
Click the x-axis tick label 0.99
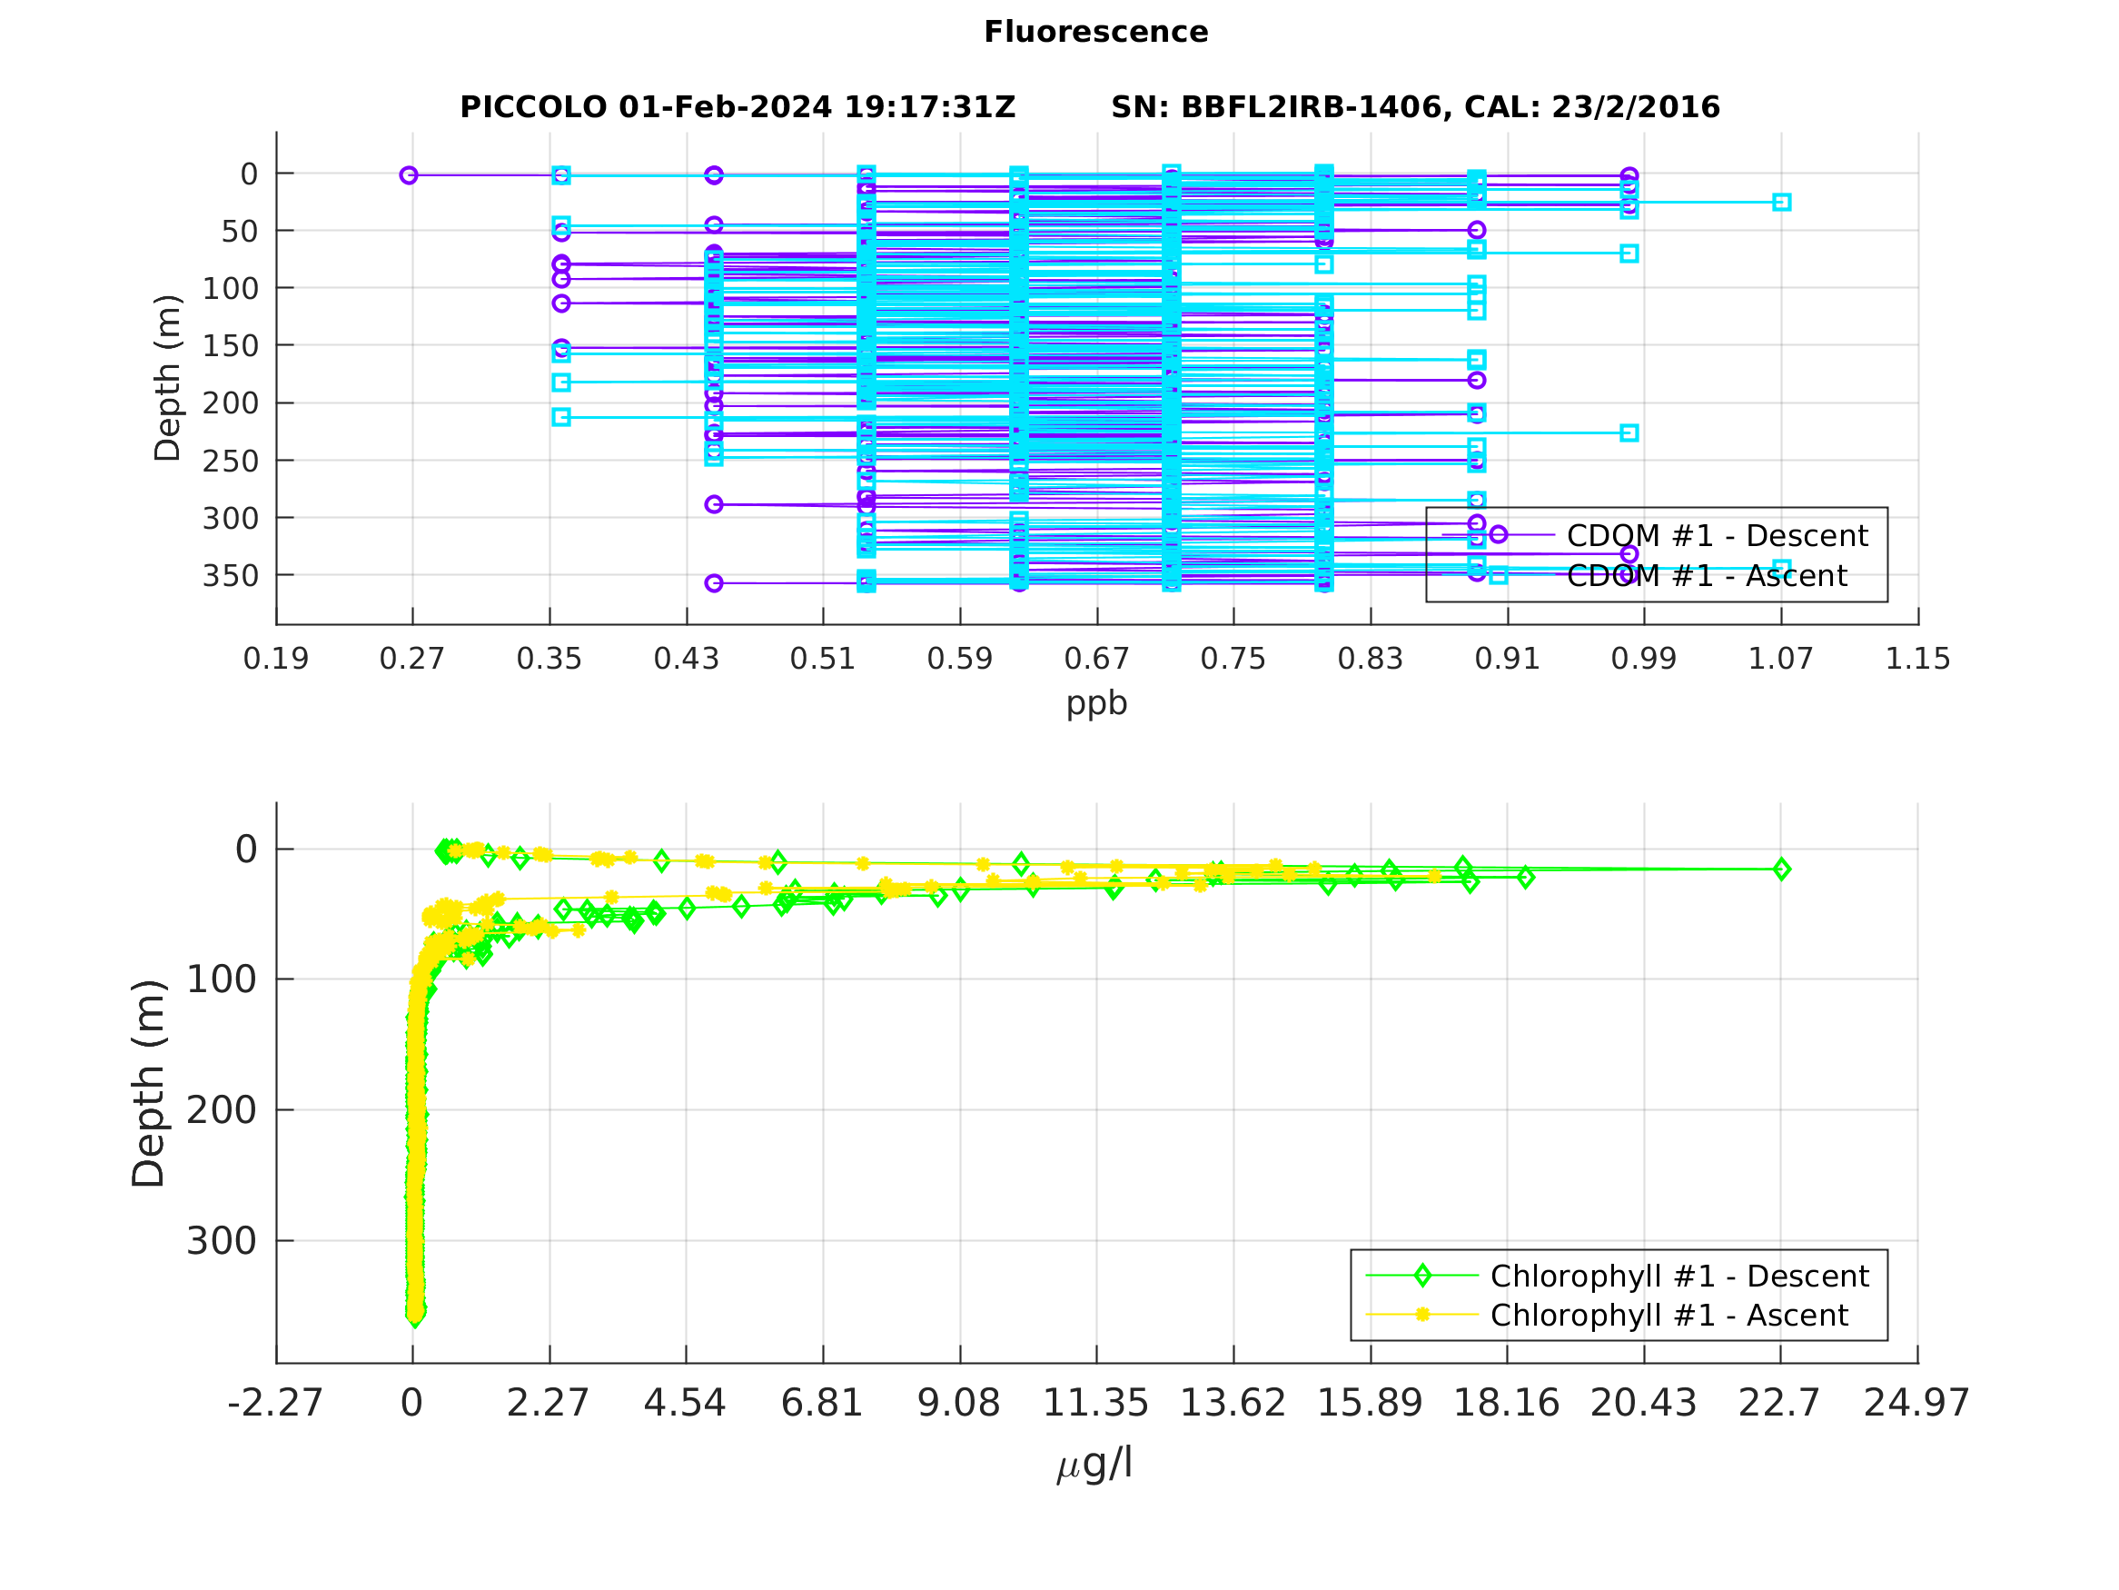coord(1644,660)
